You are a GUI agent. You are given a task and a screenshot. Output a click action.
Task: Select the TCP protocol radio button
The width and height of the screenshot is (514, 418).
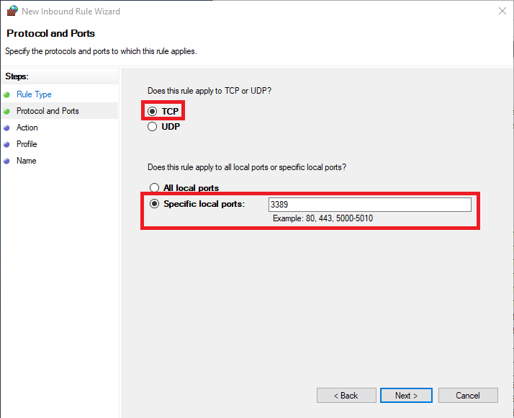coord(152,111)
